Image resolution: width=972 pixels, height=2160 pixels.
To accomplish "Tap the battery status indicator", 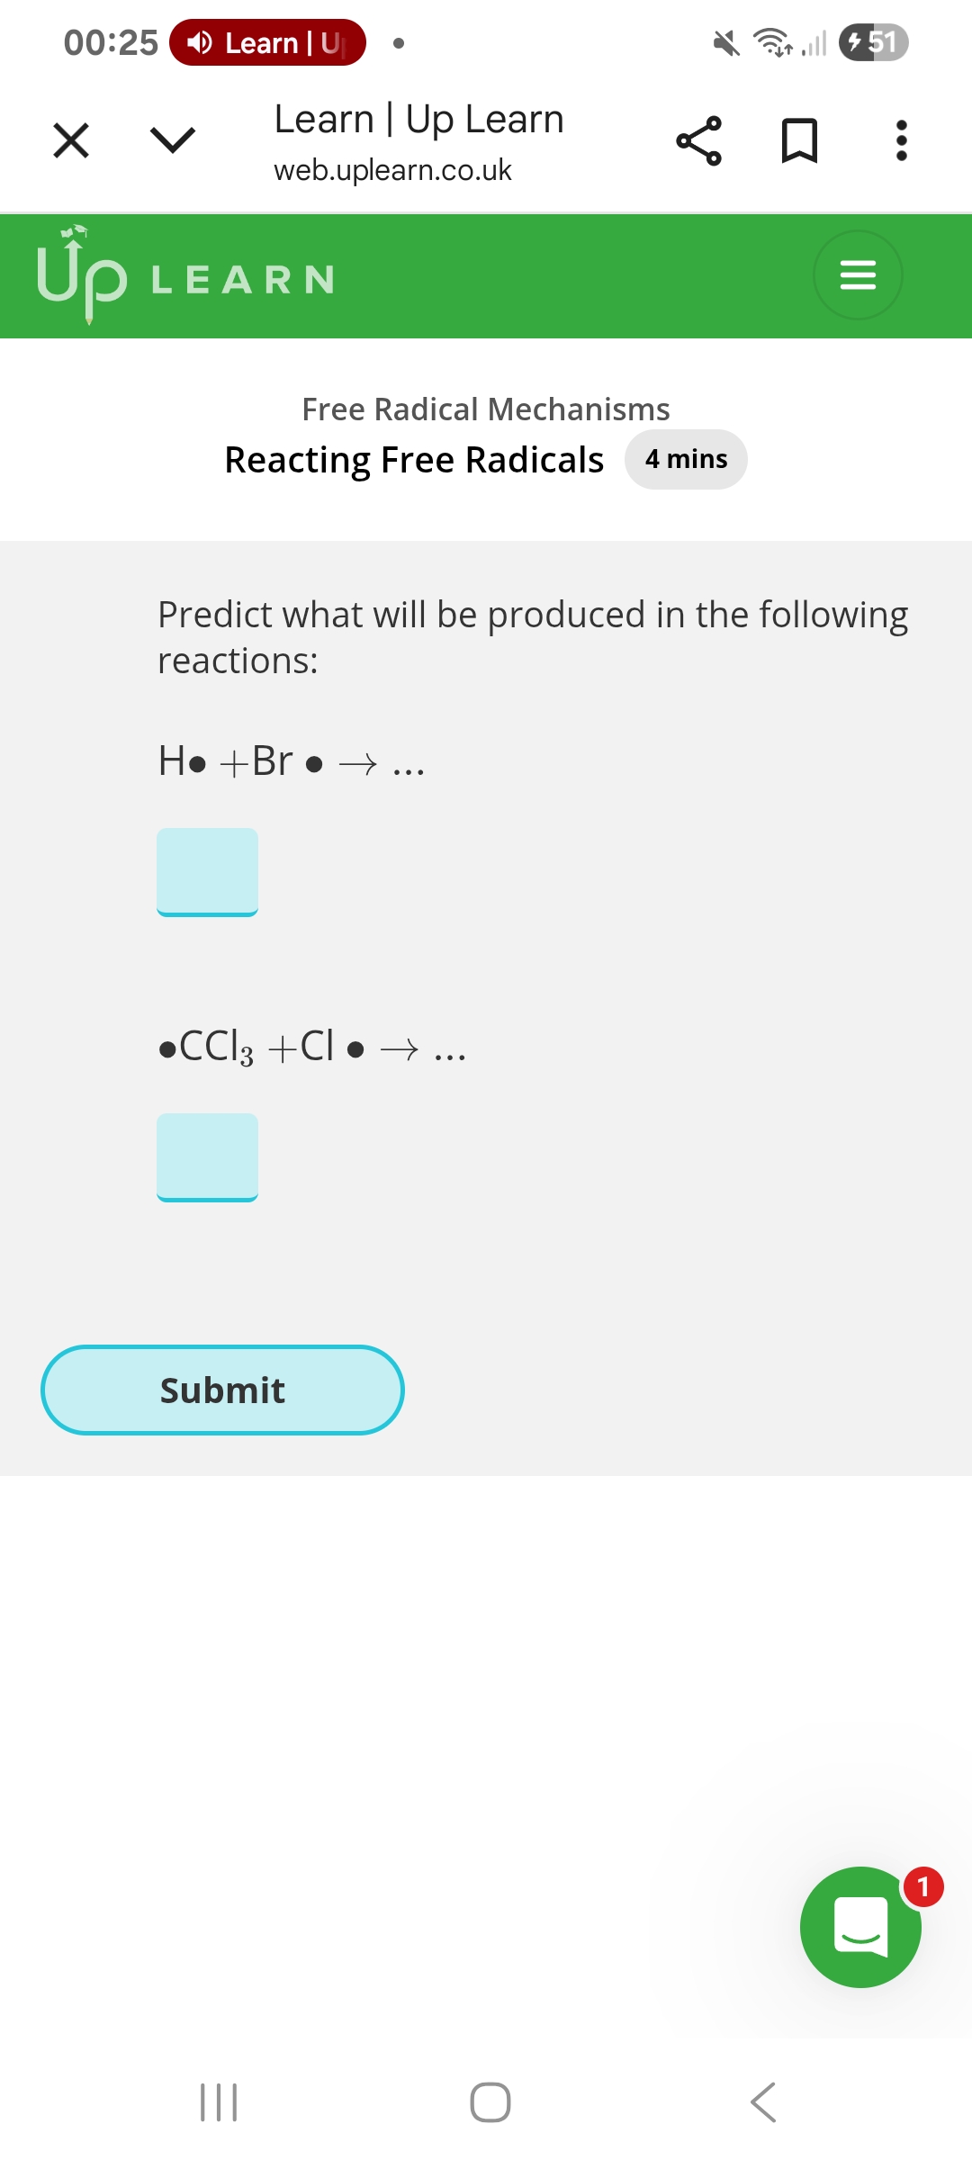I will click(873, 42).
